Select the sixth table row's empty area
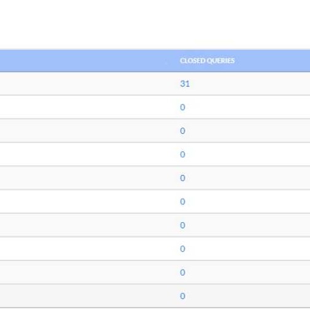Viewport: 310px width, 310px height. [x=155, y=201]
